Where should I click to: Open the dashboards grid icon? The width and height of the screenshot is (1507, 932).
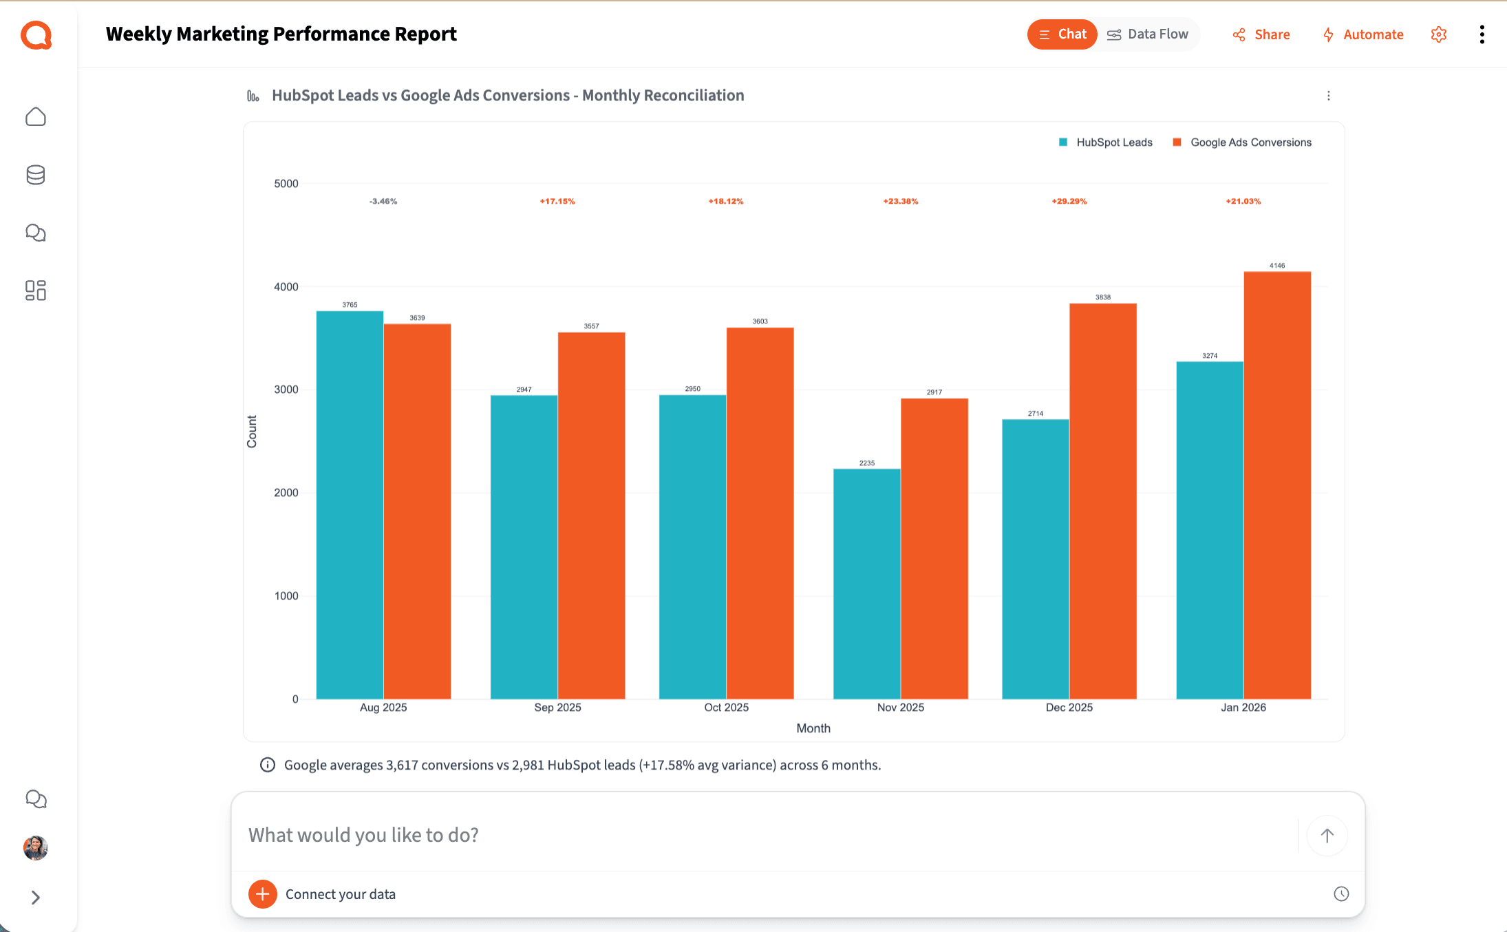[36, 290]
